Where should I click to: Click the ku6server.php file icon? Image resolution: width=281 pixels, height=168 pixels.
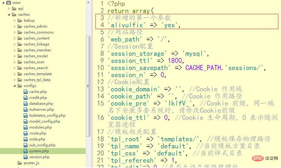click(26, 110)
